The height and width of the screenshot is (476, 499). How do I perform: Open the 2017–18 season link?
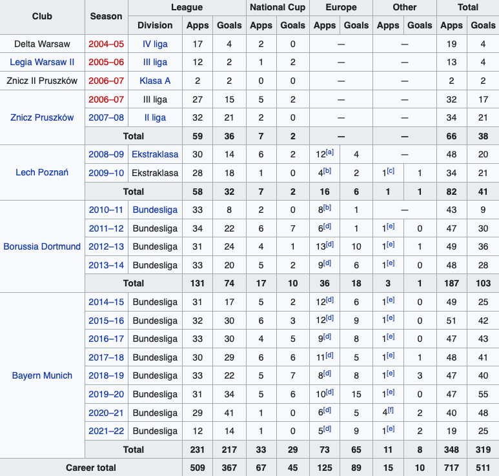click(x=107, y=357)
